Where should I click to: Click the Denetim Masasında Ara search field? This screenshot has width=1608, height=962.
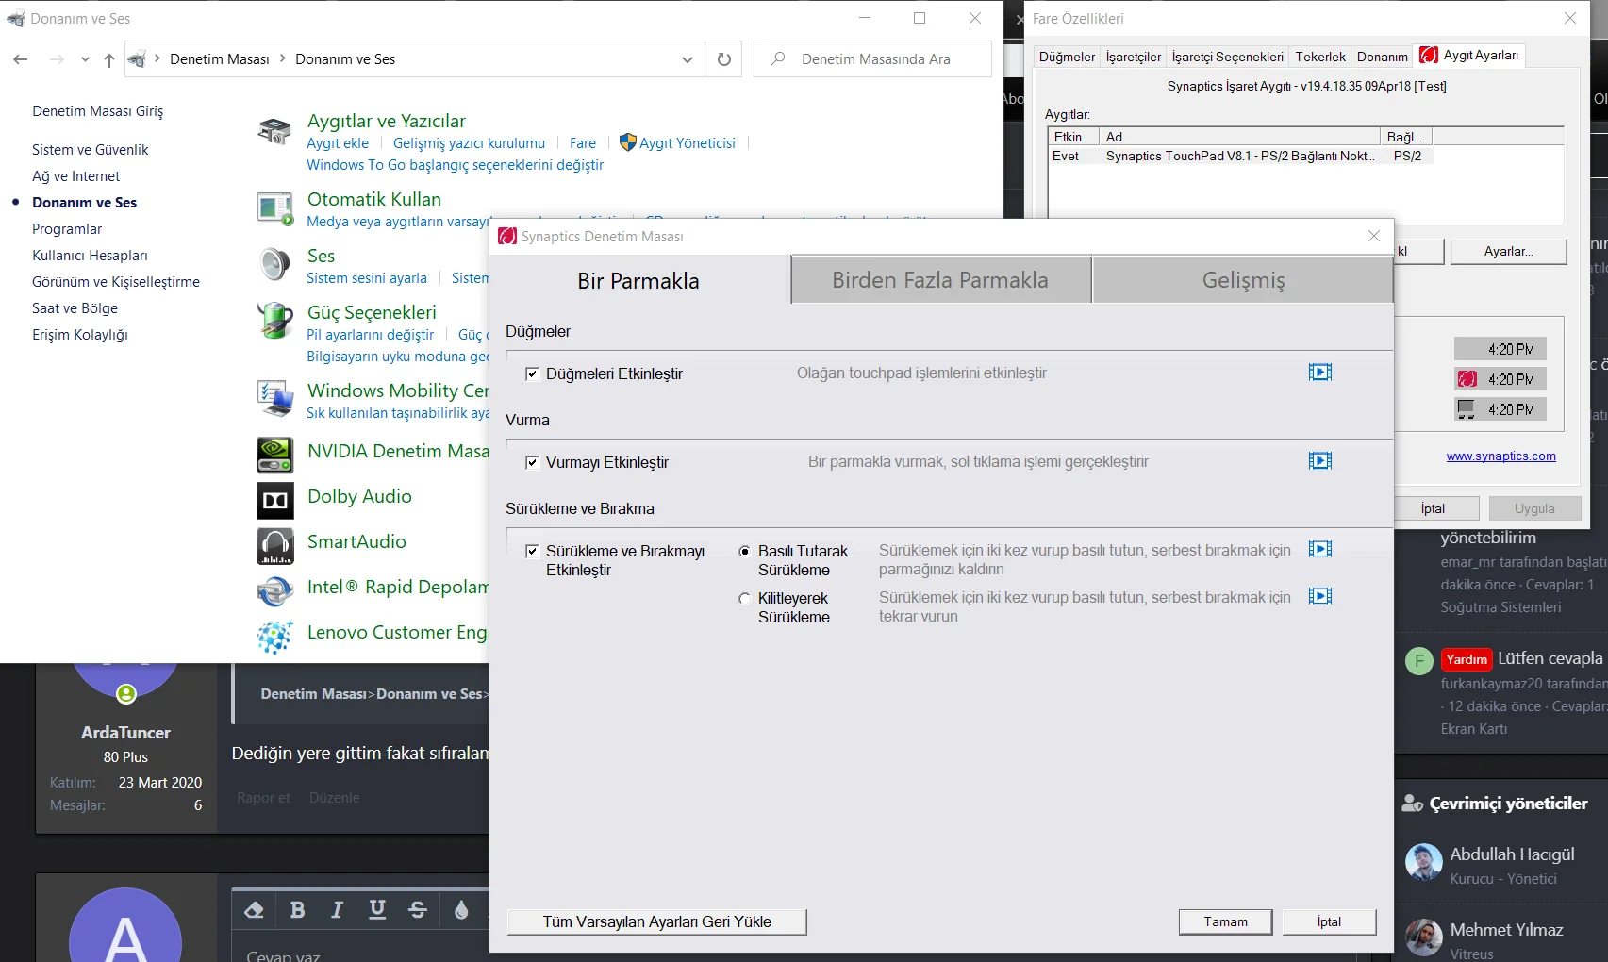tap(872, 59)
